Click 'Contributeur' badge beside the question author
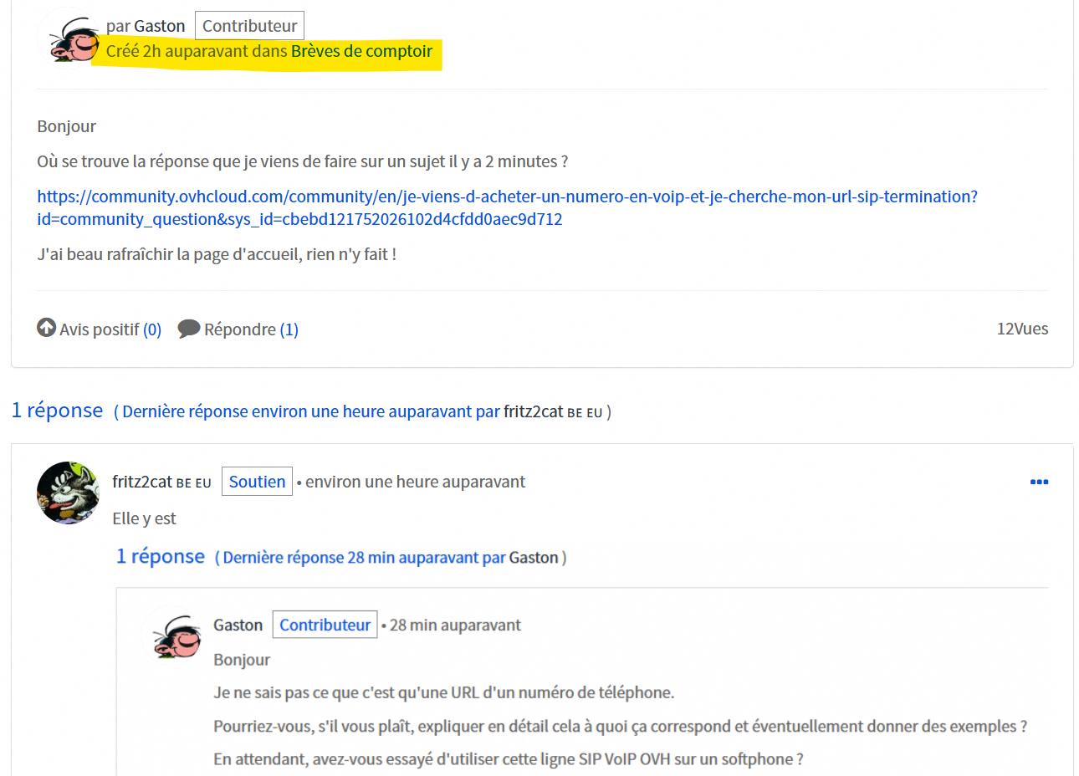Viewport: 1079px width, 776px height. click(249, 26)
